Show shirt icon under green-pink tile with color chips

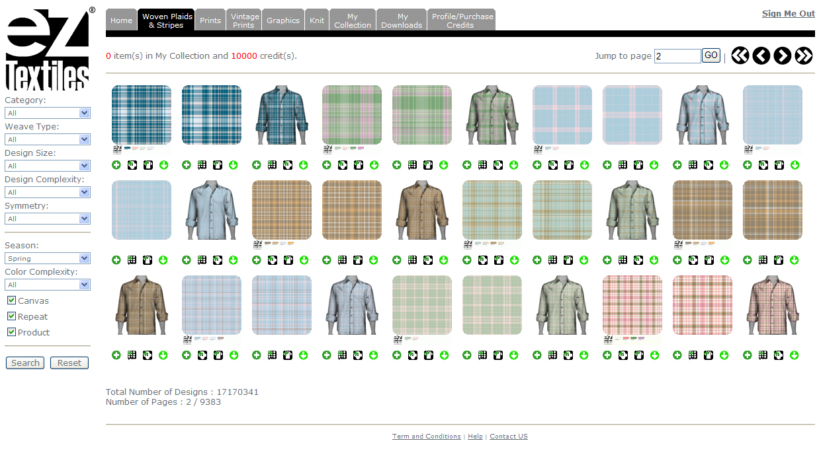click(x=358, y=165)
